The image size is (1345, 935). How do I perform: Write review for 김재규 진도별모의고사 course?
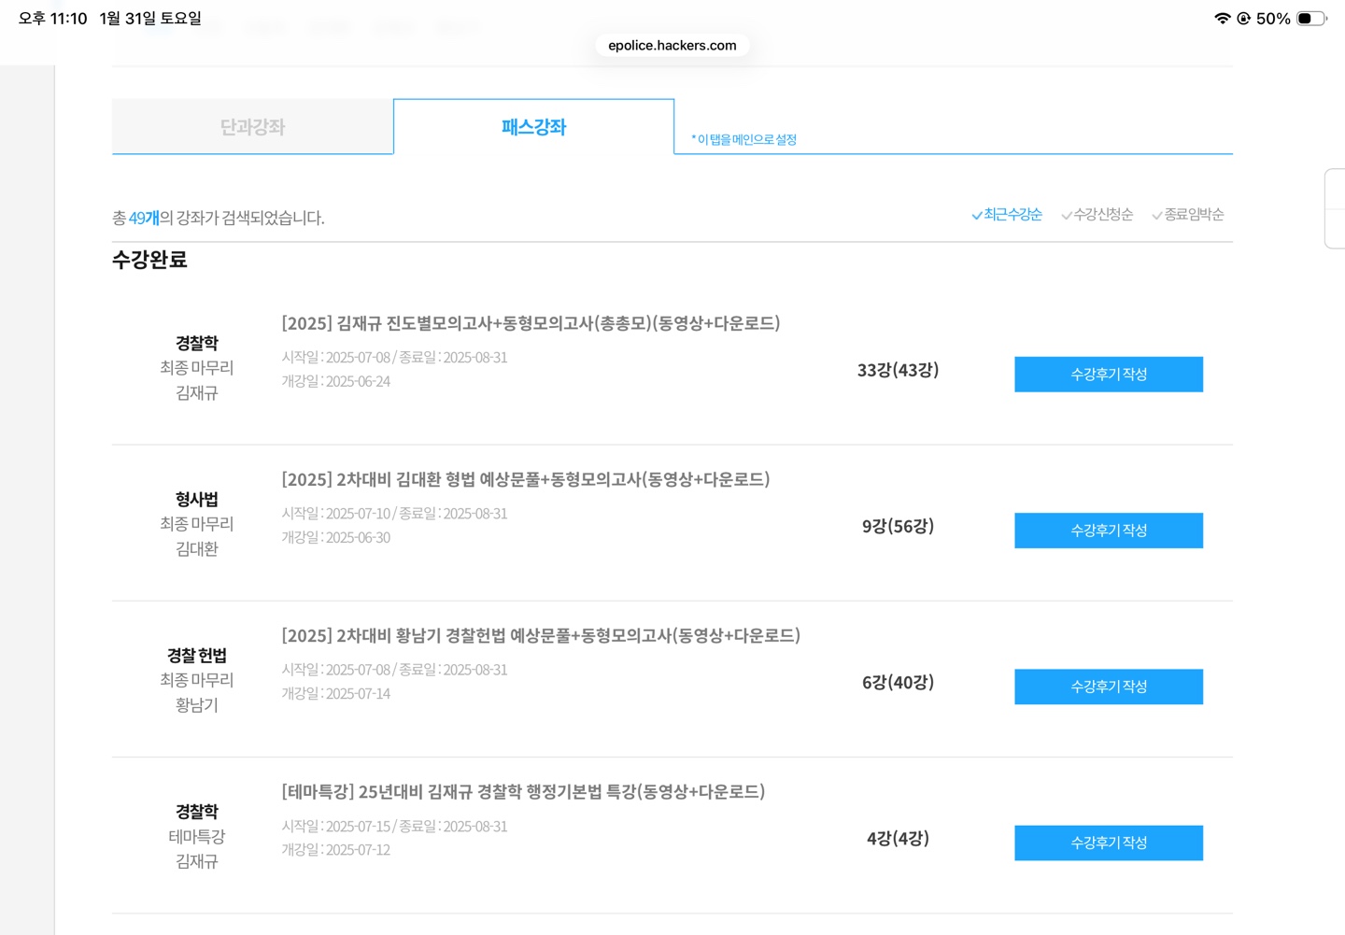(x=1108, y=375)
